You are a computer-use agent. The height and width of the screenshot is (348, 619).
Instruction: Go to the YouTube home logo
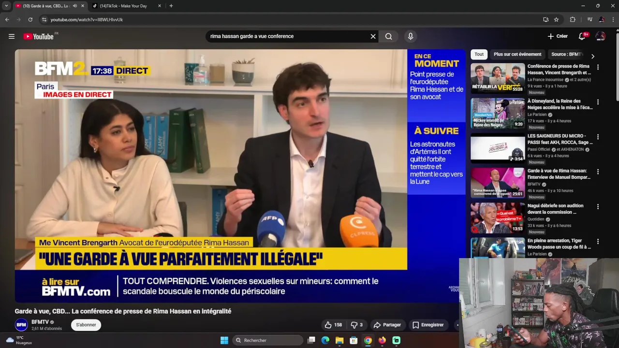pos(39,36)
